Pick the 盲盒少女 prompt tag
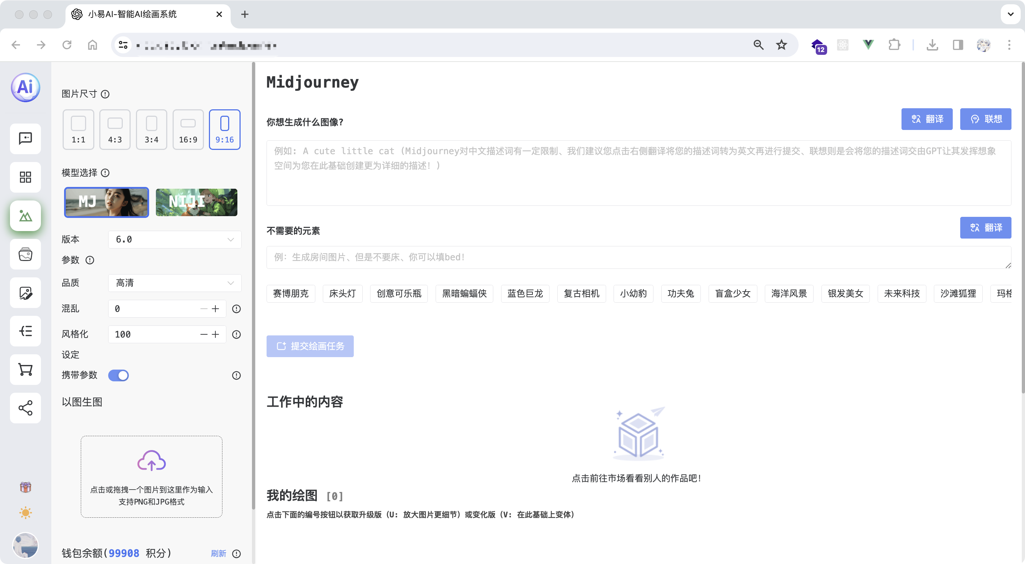The image size is (1025, 564). 733,294
